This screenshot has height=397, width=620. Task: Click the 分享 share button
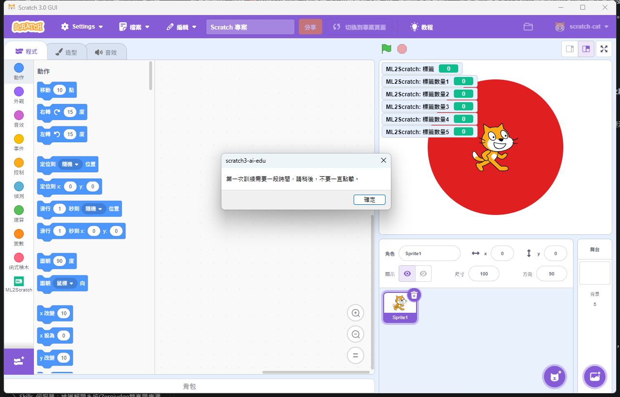310,27
